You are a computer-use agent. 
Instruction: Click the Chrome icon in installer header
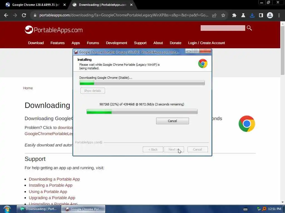point(203,64)
